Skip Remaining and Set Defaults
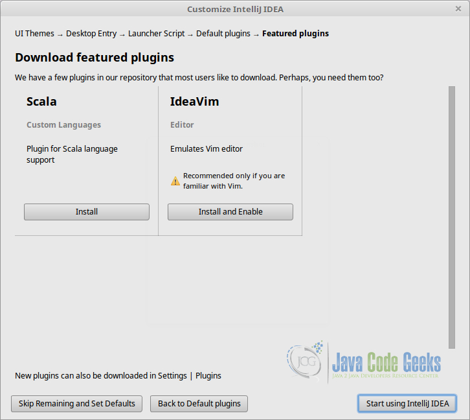The height and width of the screenshot is (420, 470). tap(77, 404)
